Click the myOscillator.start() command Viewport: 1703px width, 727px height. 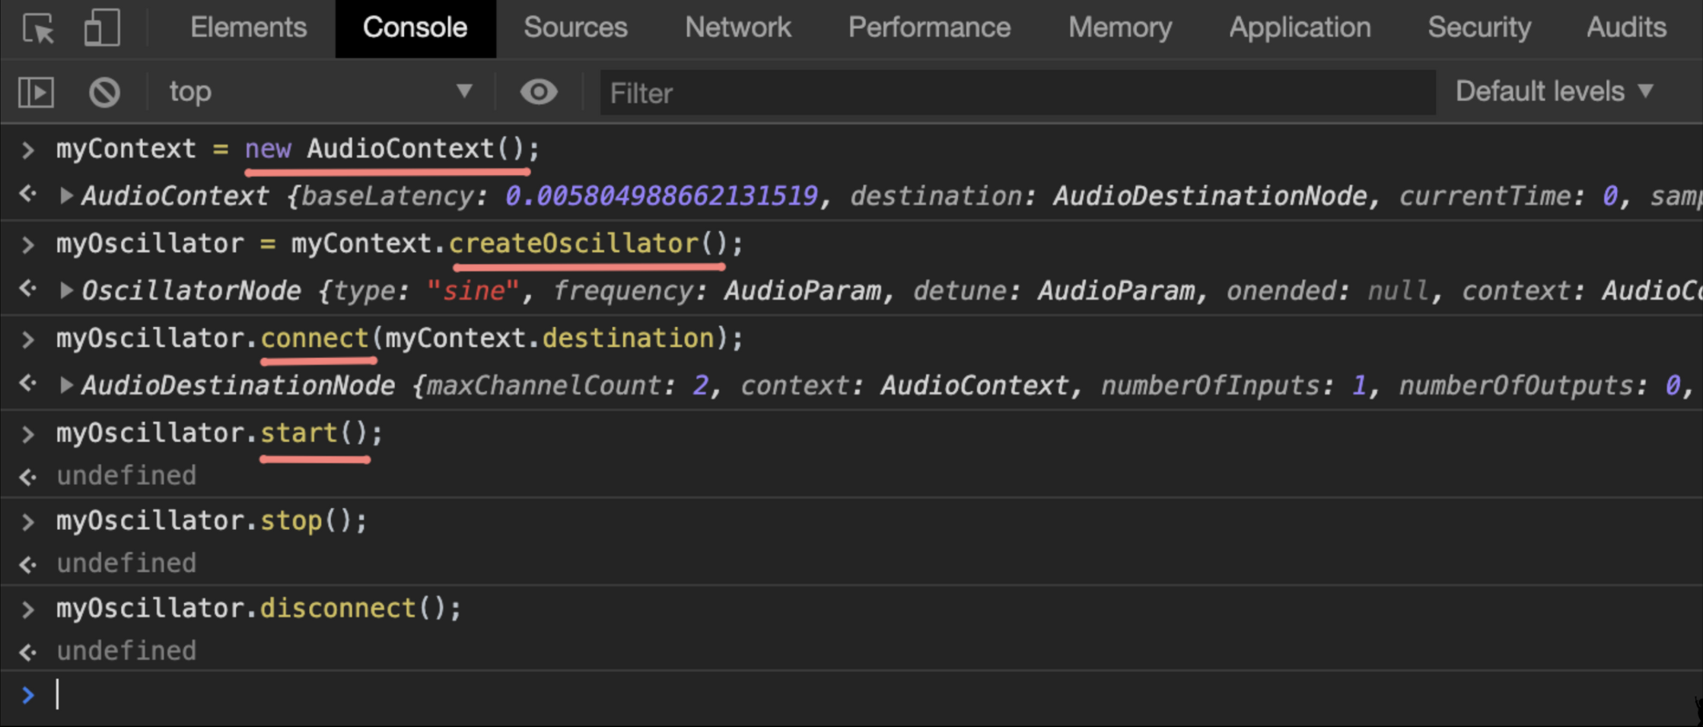(218, 433)
